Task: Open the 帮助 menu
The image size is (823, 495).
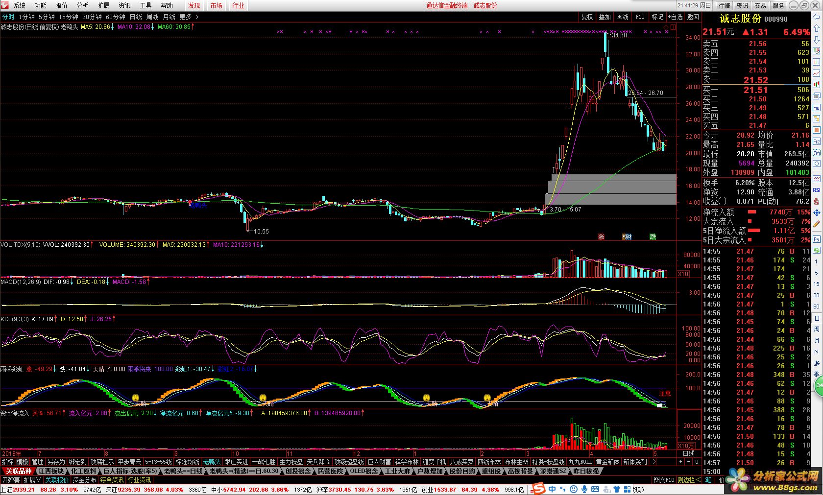Action: (167, 5)
